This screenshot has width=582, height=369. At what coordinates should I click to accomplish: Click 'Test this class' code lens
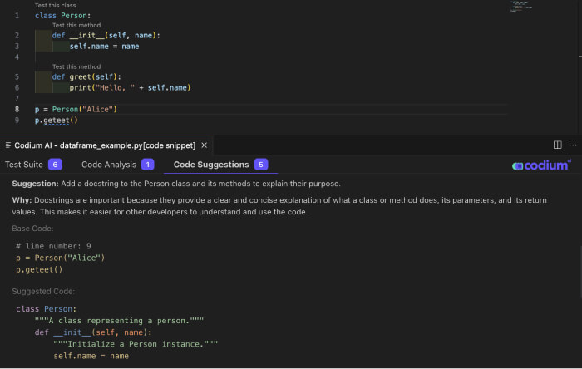click(56, 5)
